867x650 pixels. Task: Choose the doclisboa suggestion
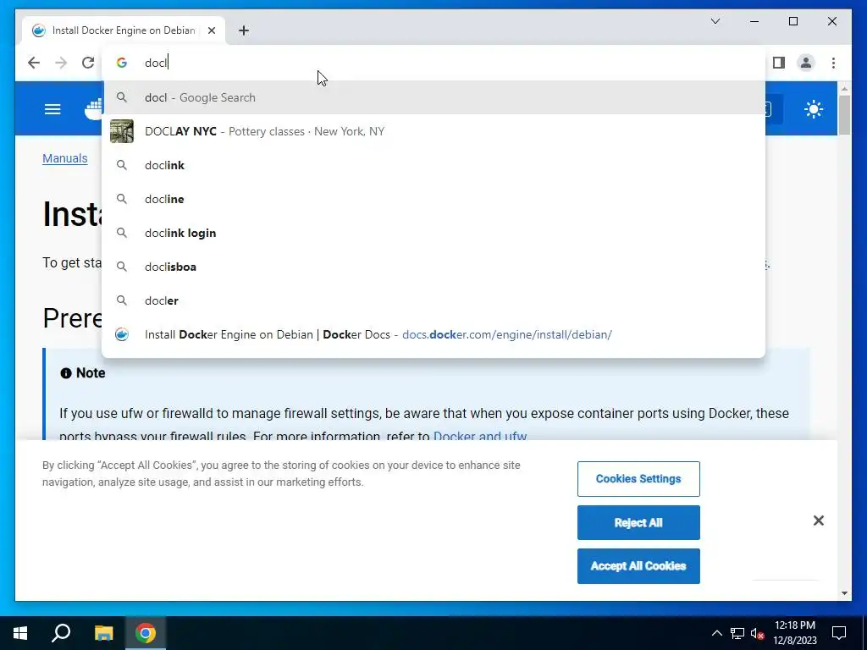pos(434,267)
